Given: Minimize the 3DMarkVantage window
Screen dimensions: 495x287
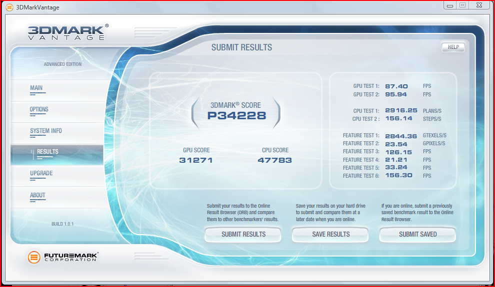Looking at the screenshot, I should point(450,5).
